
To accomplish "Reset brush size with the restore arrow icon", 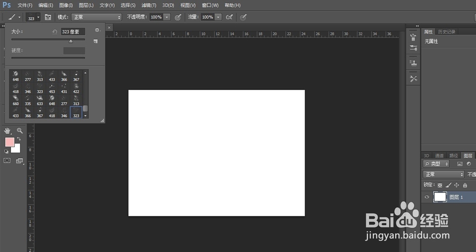I will 55,31.
